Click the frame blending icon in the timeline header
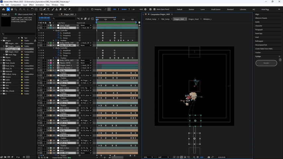 [x=85, y=19]
